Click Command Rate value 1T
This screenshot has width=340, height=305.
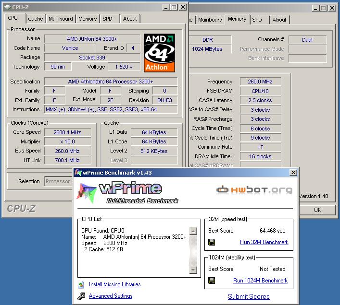(260, 147)
